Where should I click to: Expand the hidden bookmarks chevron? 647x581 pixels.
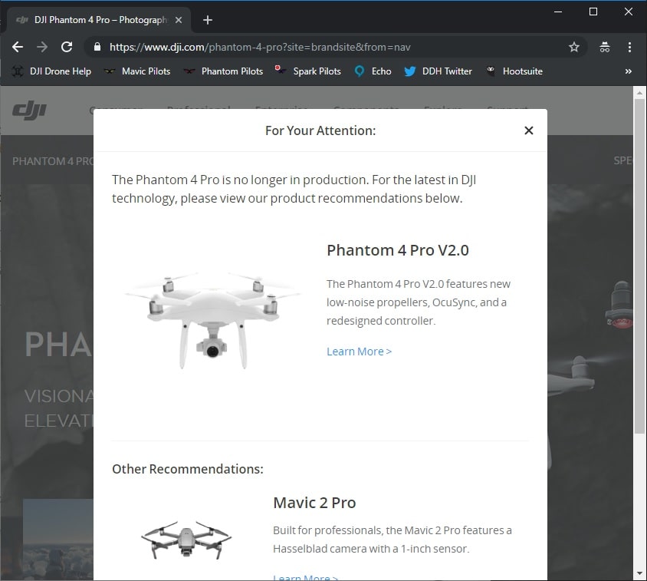[628, 71]
